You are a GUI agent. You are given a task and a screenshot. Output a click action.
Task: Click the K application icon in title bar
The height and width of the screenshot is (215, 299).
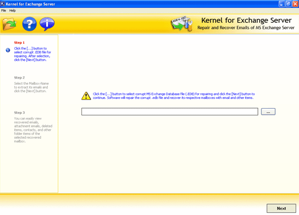[x=2, y=4]
